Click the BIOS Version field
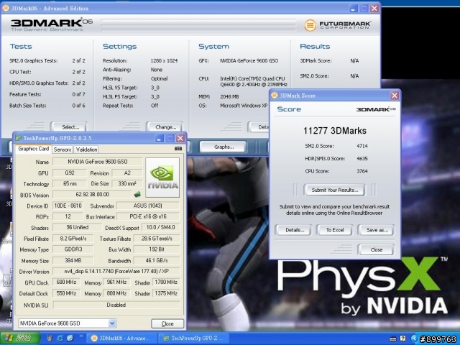Image resolution: width=460 pixels, height=345 pixels. (x=92, y=194)
